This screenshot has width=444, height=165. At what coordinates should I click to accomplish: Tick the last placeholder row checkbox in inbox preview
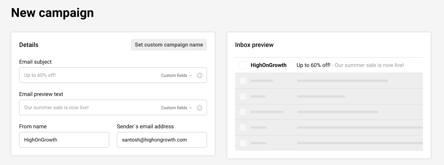tap(243, 143)
